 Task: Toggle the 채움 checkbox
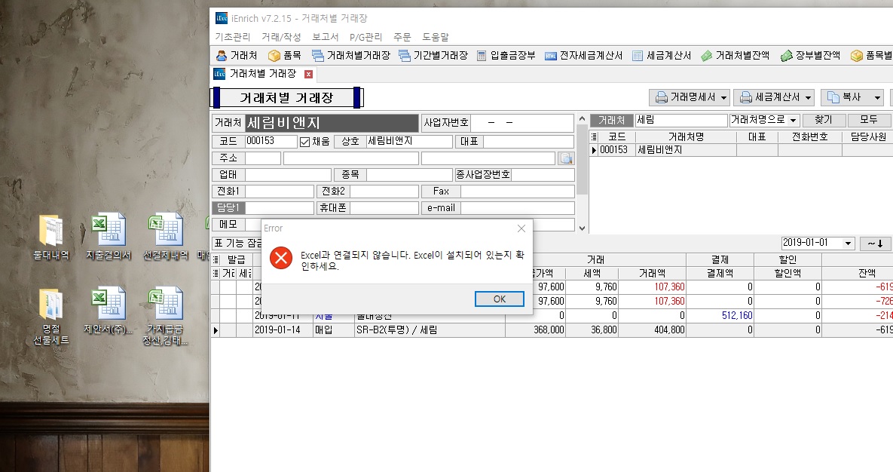coord(305,142)
